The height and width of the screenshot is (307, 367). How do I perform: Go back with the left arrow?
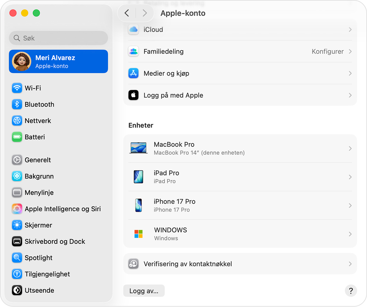click(x=127, y=13)
